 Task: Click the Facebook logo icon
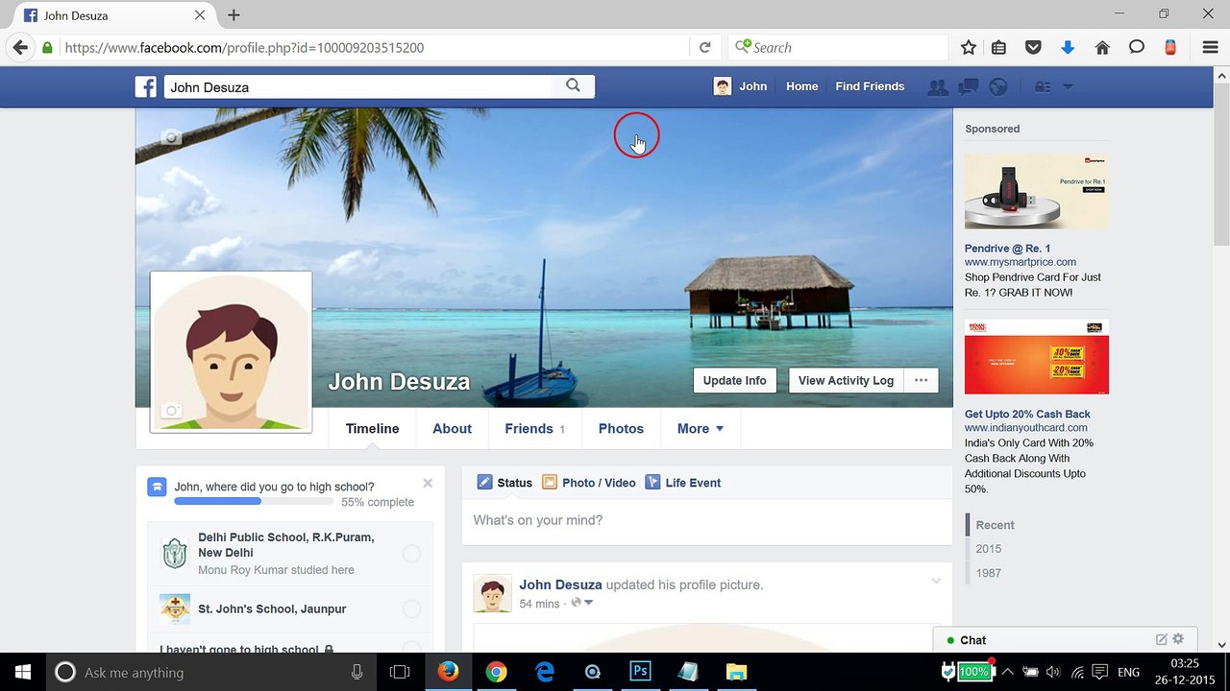(145, 86)
